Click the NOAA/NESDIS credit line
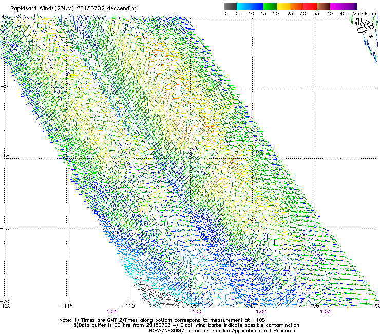380x334 pixels. [222, 331]
